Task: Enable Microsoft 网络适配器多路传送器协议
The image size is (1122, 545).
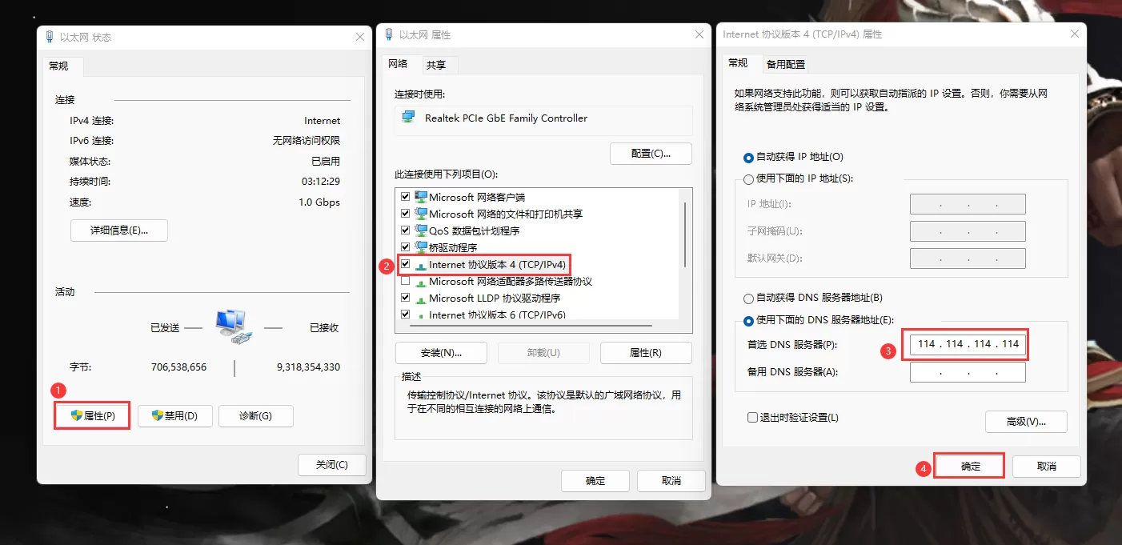Action: [x=405, y=281]
